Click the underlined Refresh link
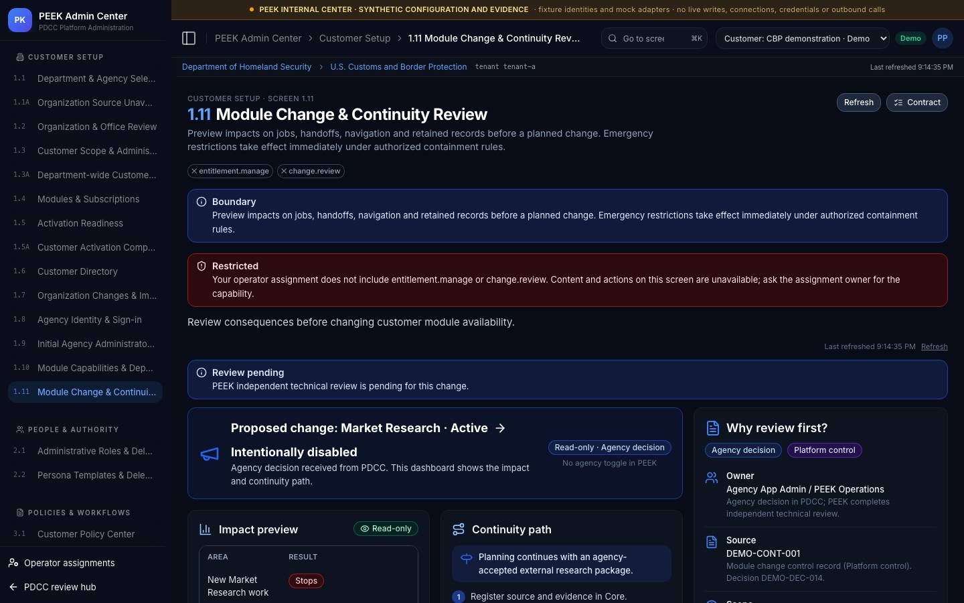Screen dimensions: 964x603 pyautogui.click(x=934, y=346)
